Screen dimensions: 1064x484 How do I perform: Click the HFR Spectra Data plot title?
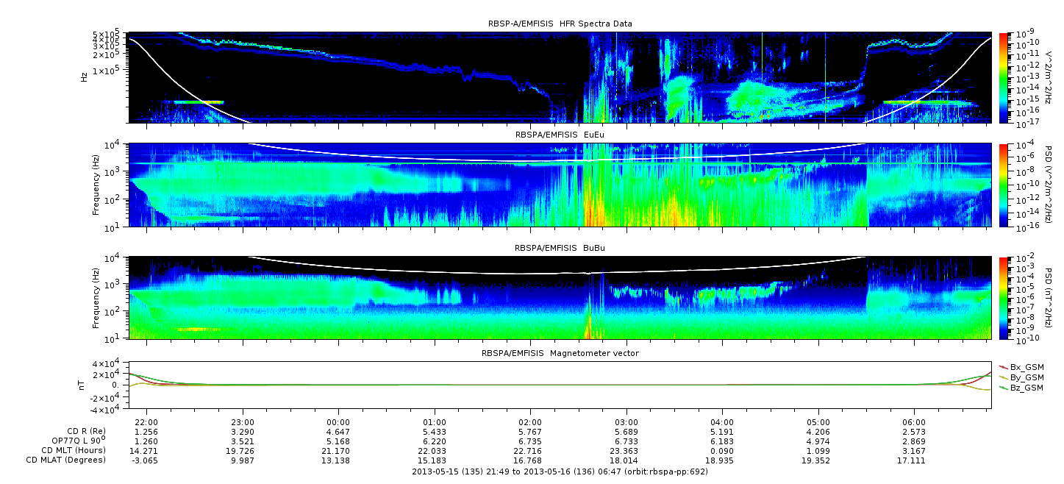click(x=559, y=24)
